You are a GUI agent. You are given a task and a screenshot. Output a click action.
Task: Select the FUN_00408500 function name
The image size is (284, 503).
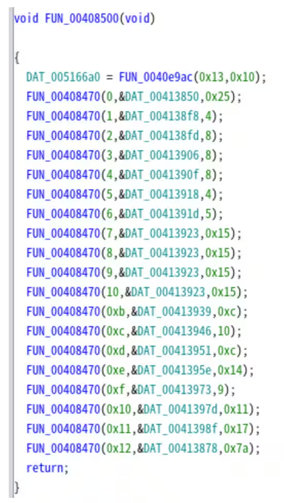click(81, 19)
